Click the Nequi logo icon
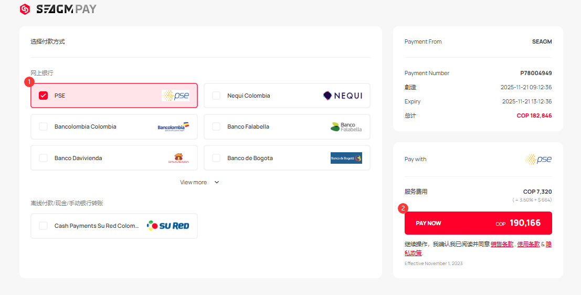 pos(342,96)
